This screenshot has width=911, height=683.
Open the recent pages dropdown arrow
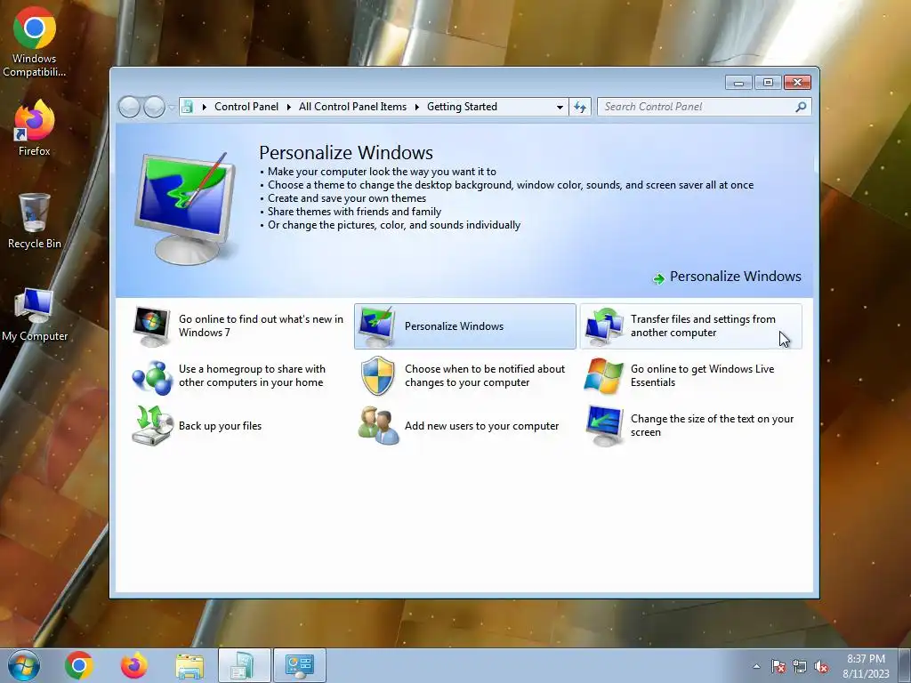172,107
